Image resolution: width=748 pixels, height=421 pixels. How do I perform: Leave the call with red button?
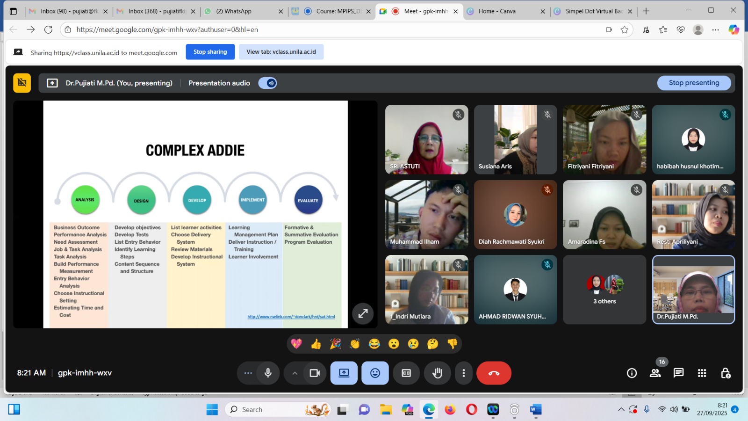[494, 373]
